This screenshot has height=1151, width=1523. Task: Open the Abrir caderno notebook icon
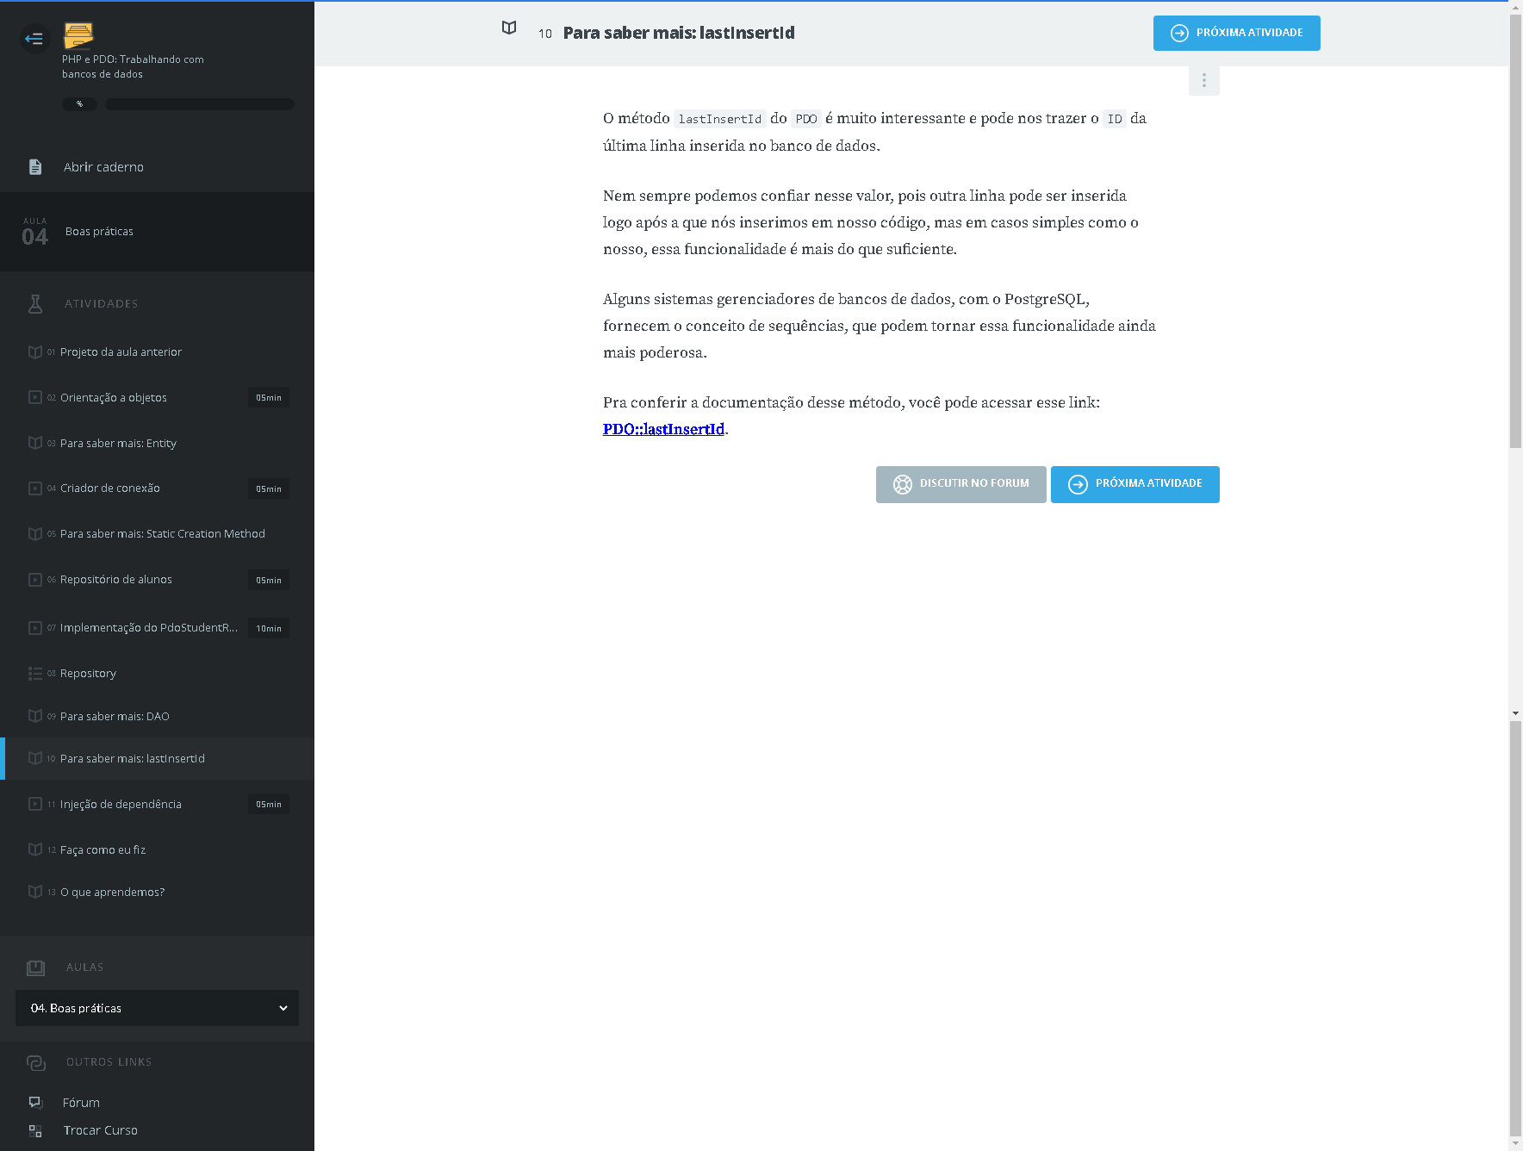click(35, 167)
